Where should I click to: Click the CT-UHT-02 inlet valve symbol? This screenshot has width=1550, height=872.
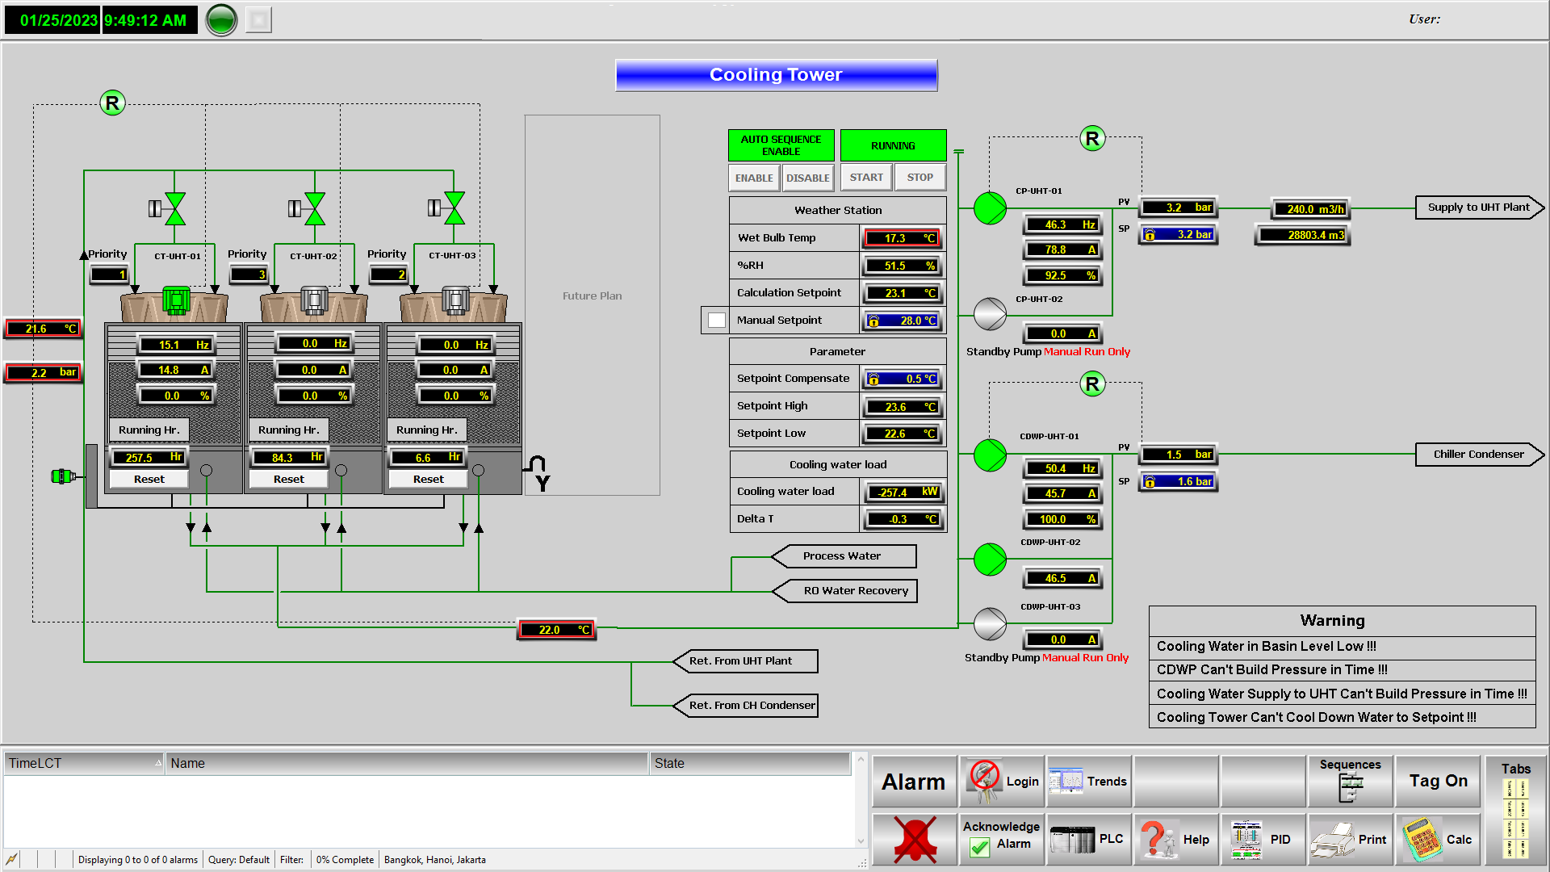pos(314,208)
